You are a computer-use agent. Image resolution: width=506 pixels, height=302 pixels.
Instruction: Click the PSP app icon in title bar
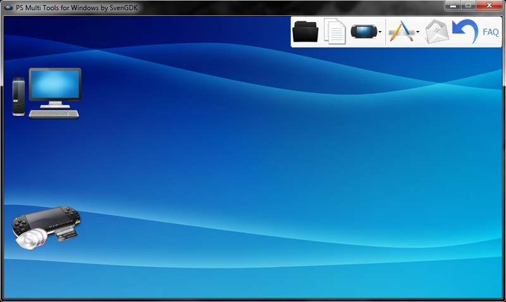click(8, 8)
